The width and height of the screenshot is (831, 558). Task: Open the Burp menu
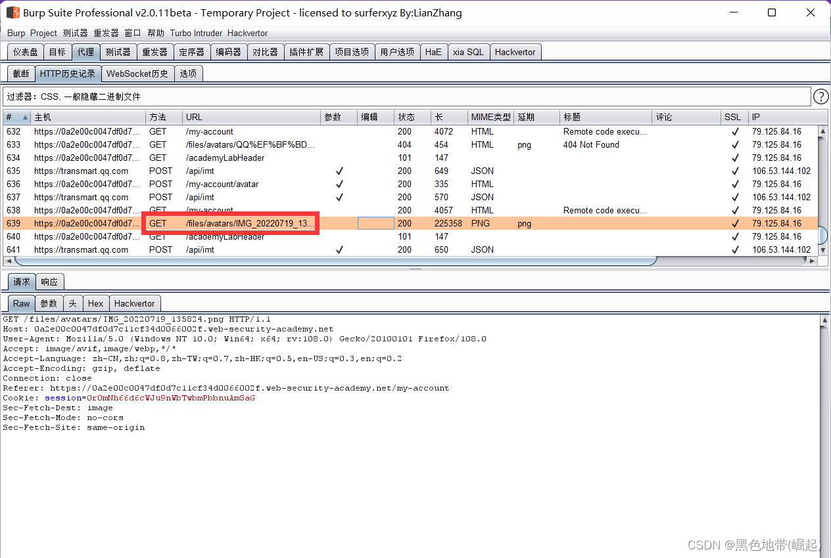point(16,33)
